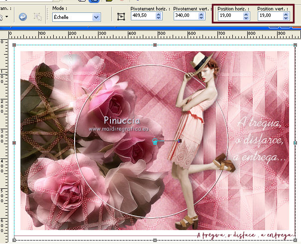
Task: Increase the Position horiz. value
Action: (x=246, y=14)
